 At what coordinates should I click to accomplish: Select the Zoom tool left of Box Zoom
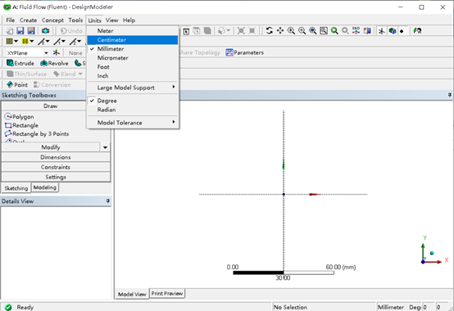click(291, 30)
